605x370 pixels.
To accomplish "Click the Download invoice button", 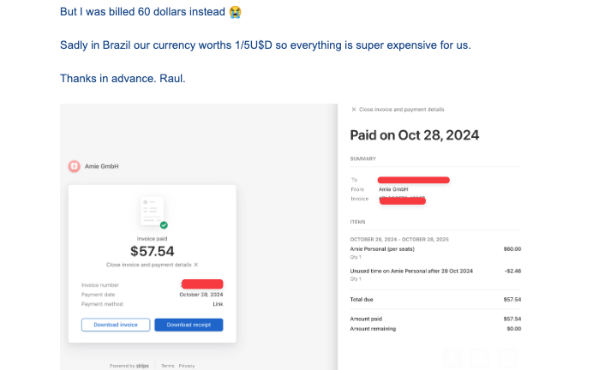I will click(x=116, y=325).
